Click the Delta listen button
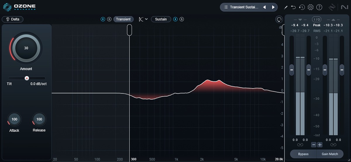 pyautogui.click(x=13, y=19)
